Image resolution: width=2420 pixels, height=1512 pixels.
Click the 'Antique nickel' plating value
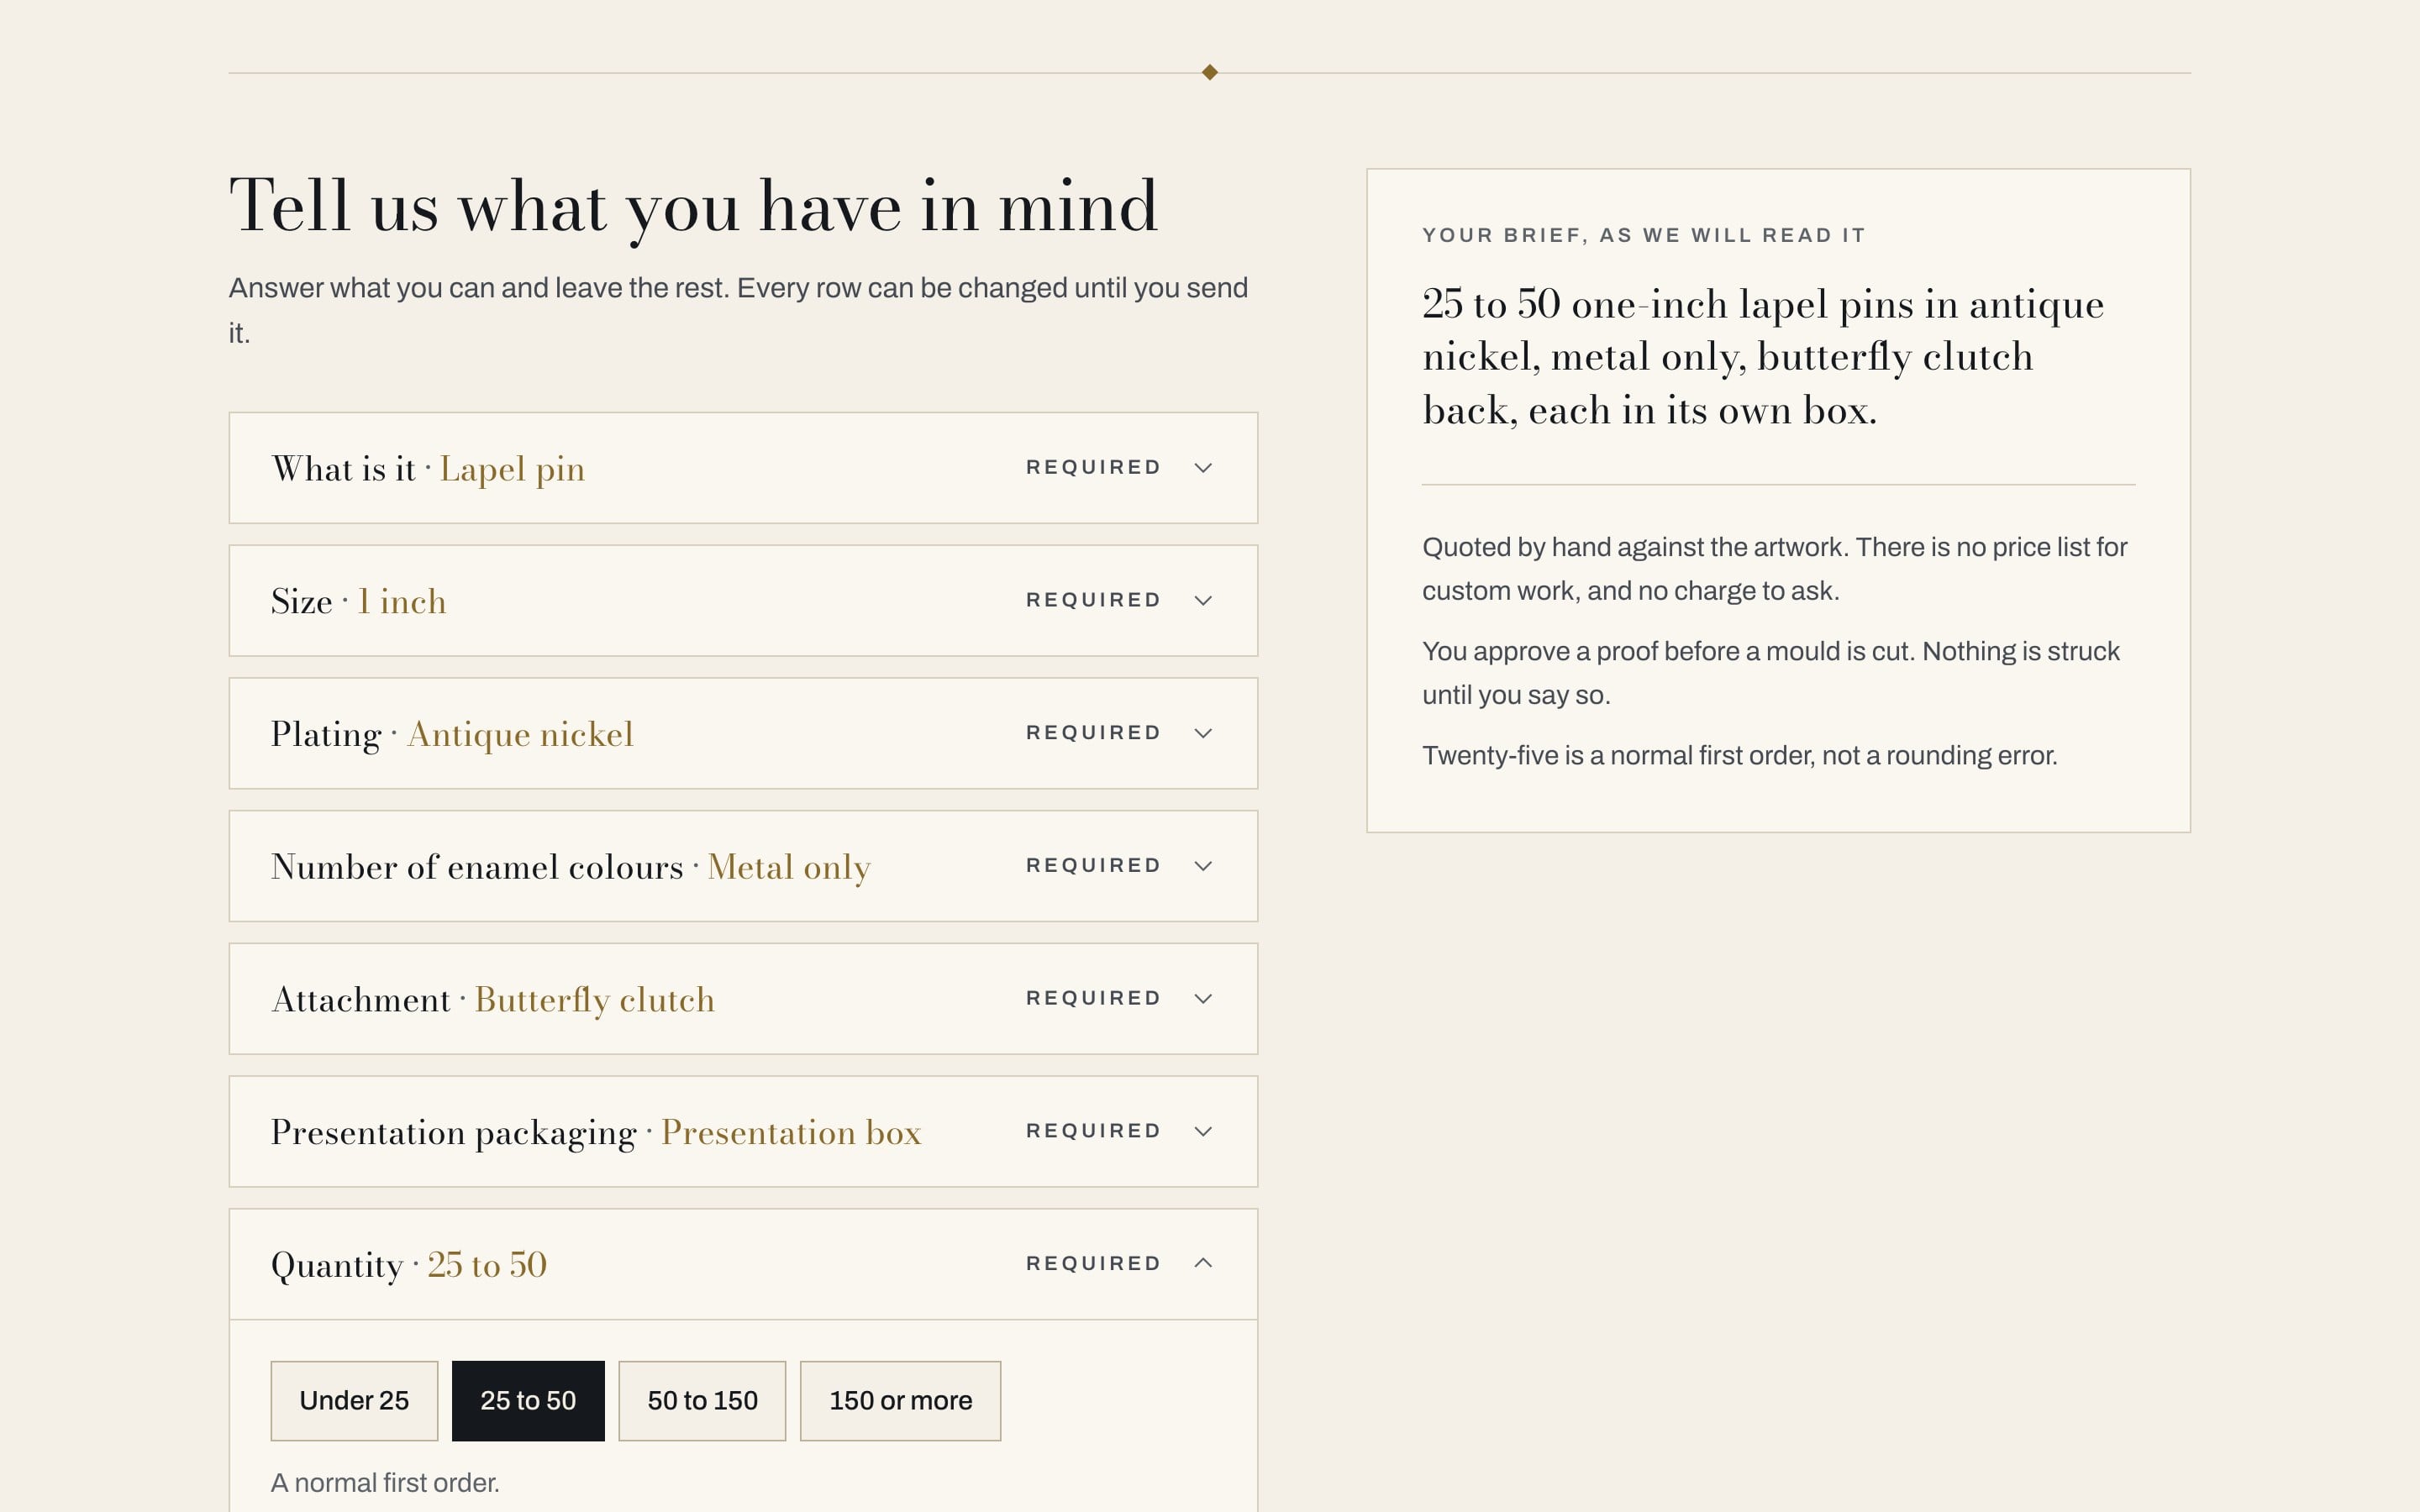(520, 734)
